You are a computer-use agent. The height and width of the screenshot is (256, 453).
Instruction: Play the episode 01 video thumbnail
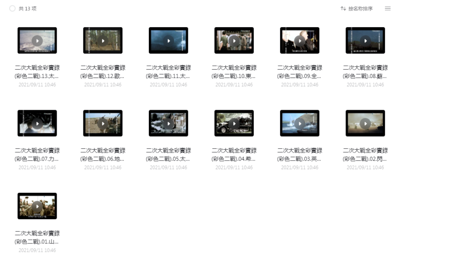click(37, 207)
